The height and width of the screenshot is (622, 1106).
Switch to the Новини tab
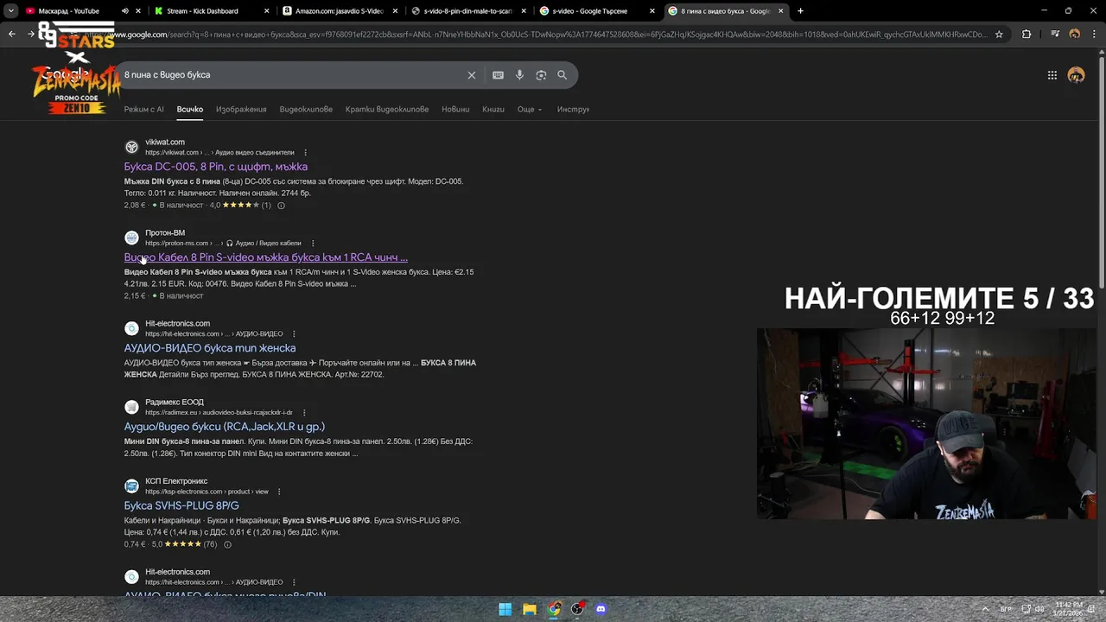[x=455, y=110]
